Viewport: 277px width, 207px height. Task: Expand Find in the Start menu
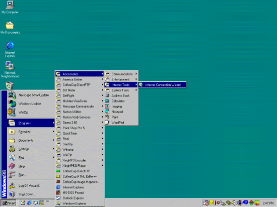31,158
